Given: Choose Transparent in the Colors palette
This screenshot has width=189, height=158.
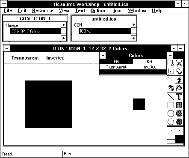Looking at the screenshot, I should click(116, 67).
